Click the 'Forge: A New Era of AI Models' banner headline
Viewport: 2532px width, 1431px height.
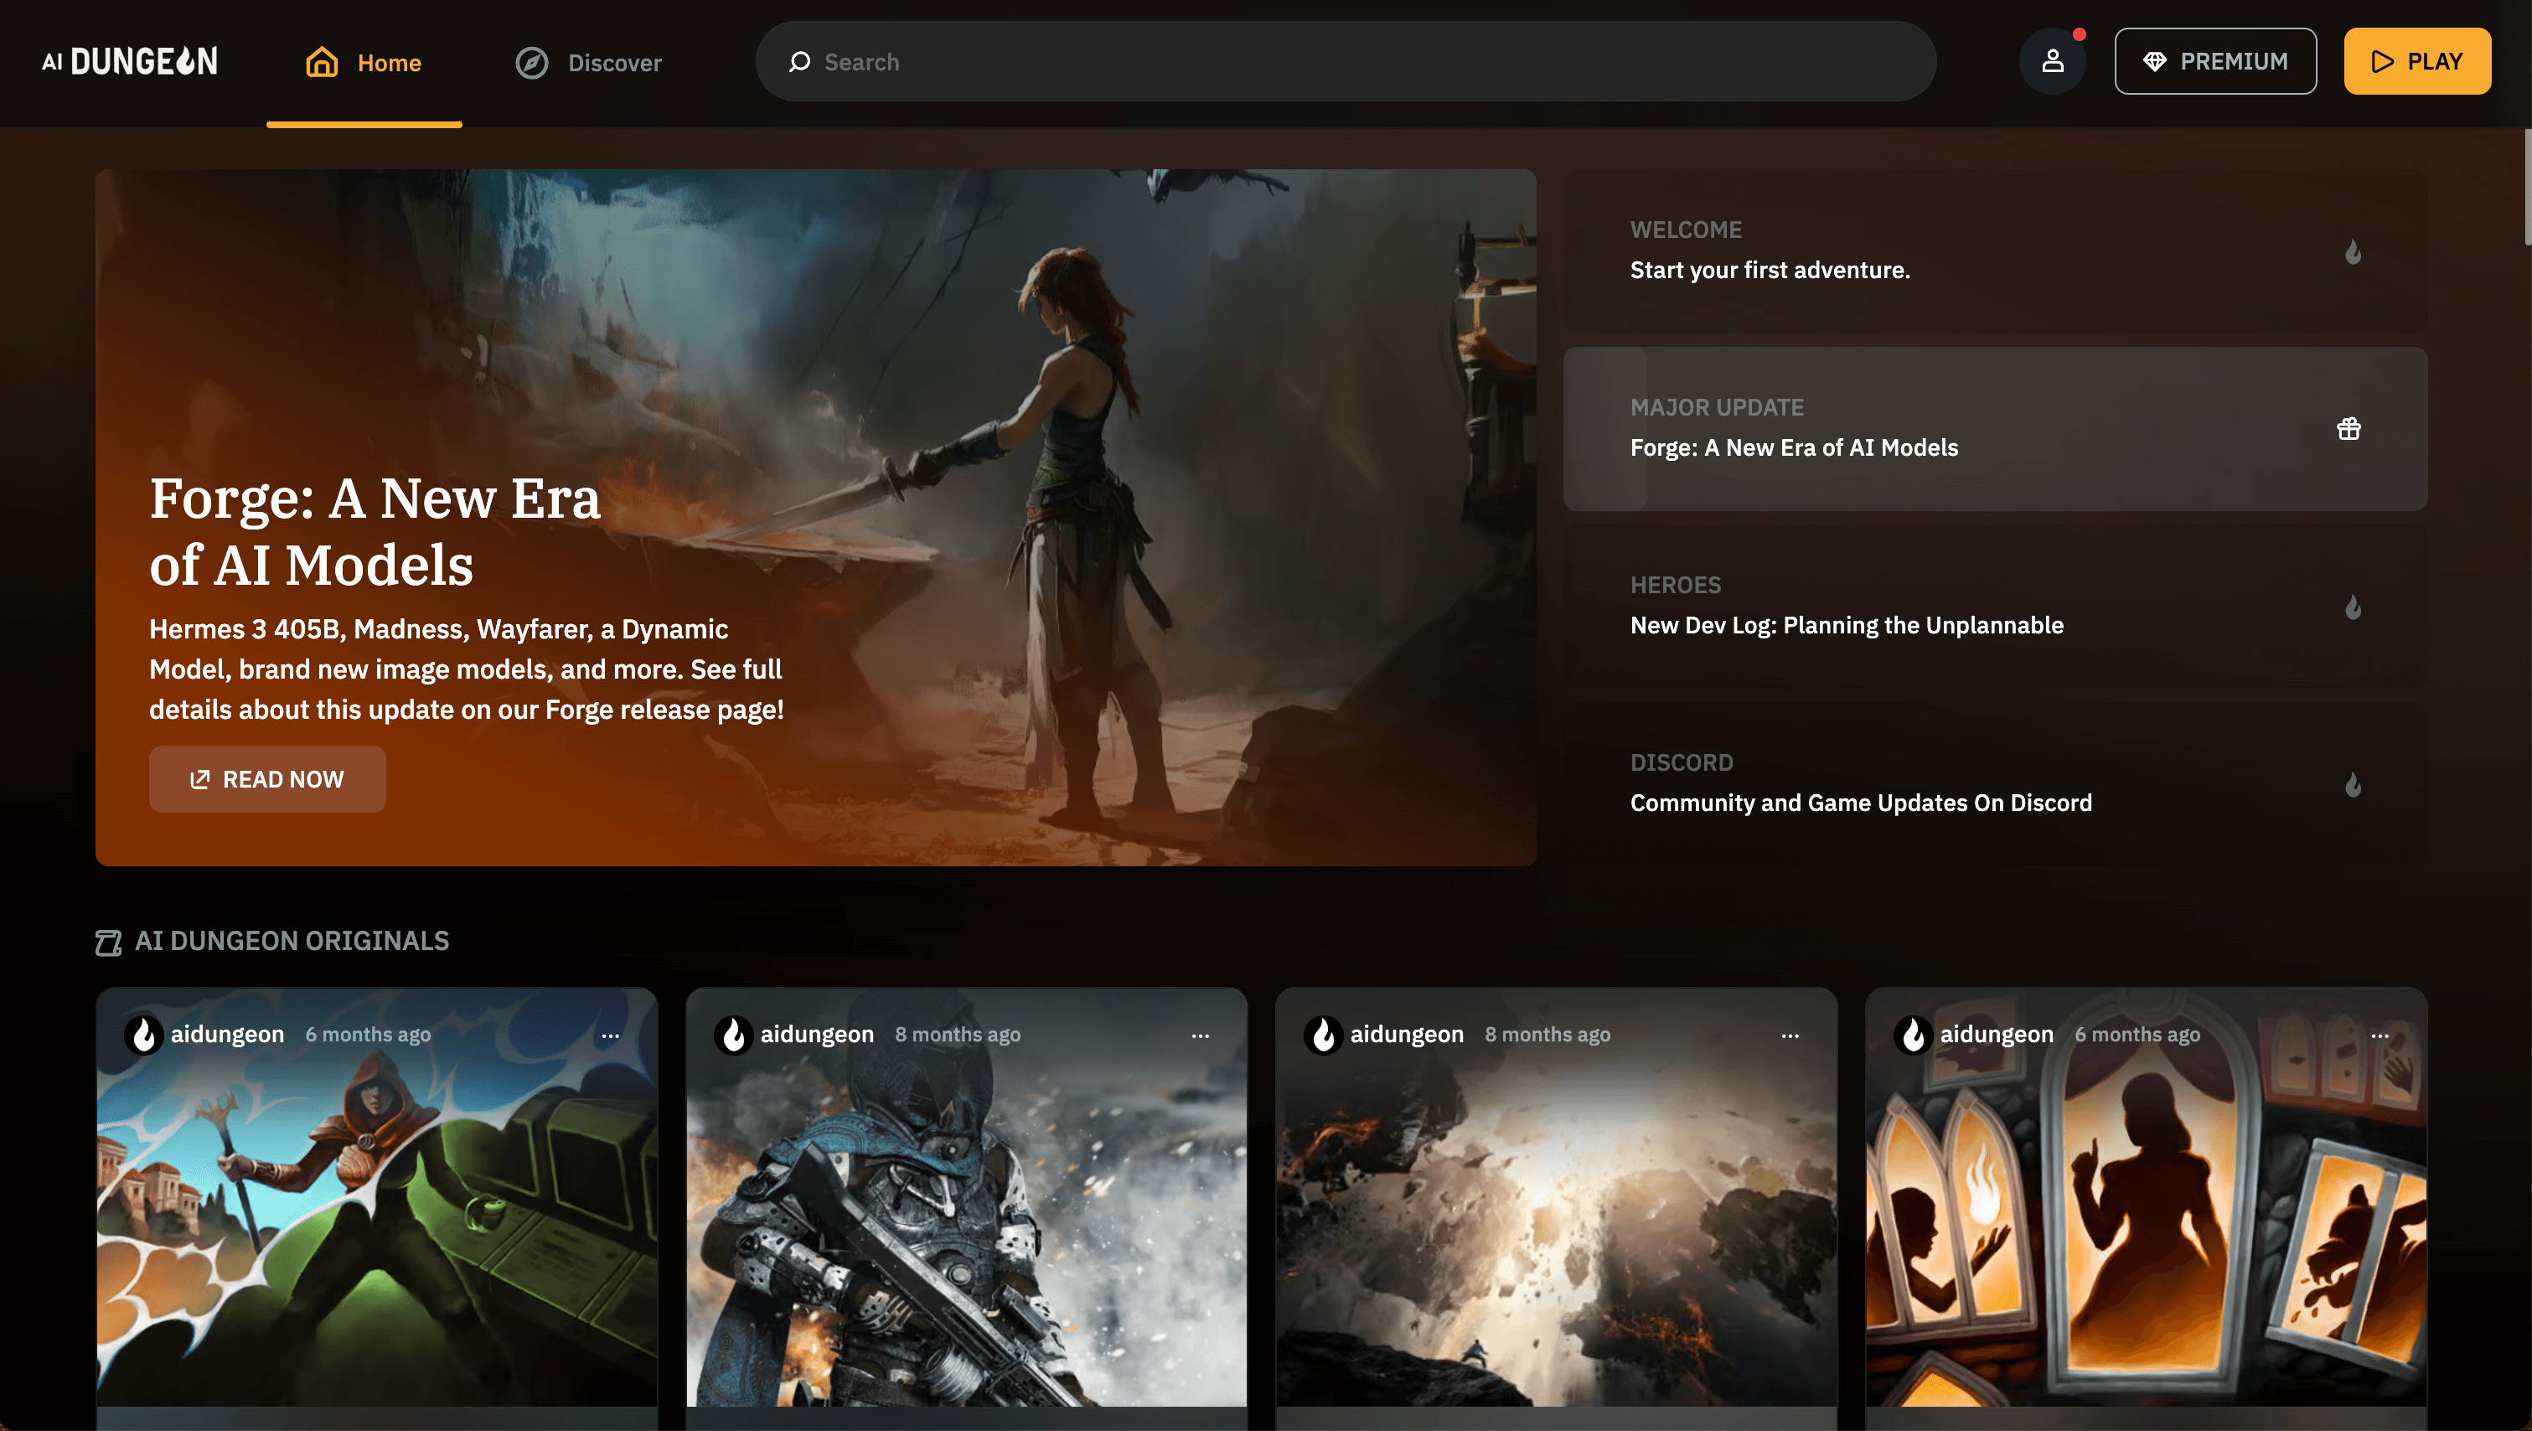click(x=375, y=530)
